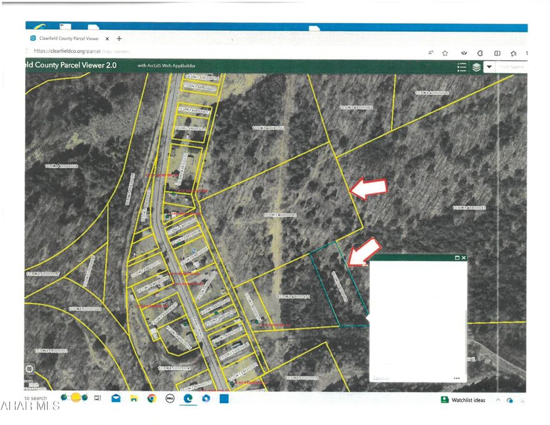This screenshot has width=550, height=425.
Task: Open the Legend widget on the toolbar
Action: (462, 67)
